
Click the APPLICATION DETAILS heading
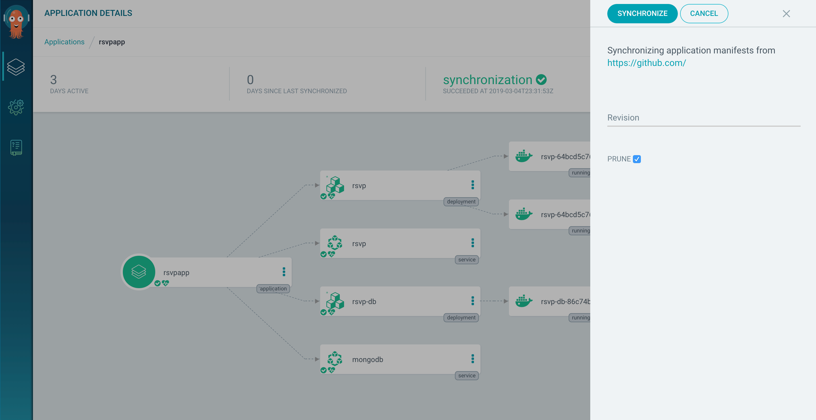point(88,13)
